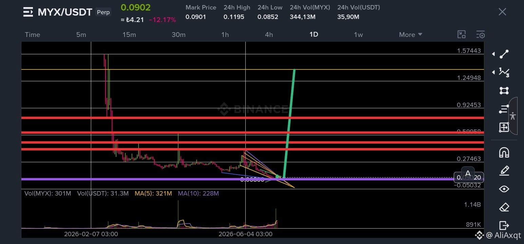This screenshot has width=524, height=244.
Task: Select the eraser tool
Action: tap(504, 207)
